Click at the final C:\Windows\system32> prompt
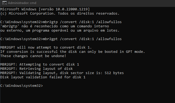This screenshot has height=103, width=175. tap(21, 86)
